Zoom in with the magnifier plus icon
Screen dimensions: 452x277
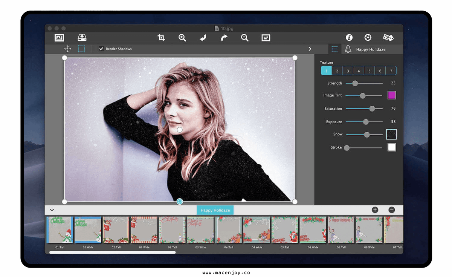(182, 38)
